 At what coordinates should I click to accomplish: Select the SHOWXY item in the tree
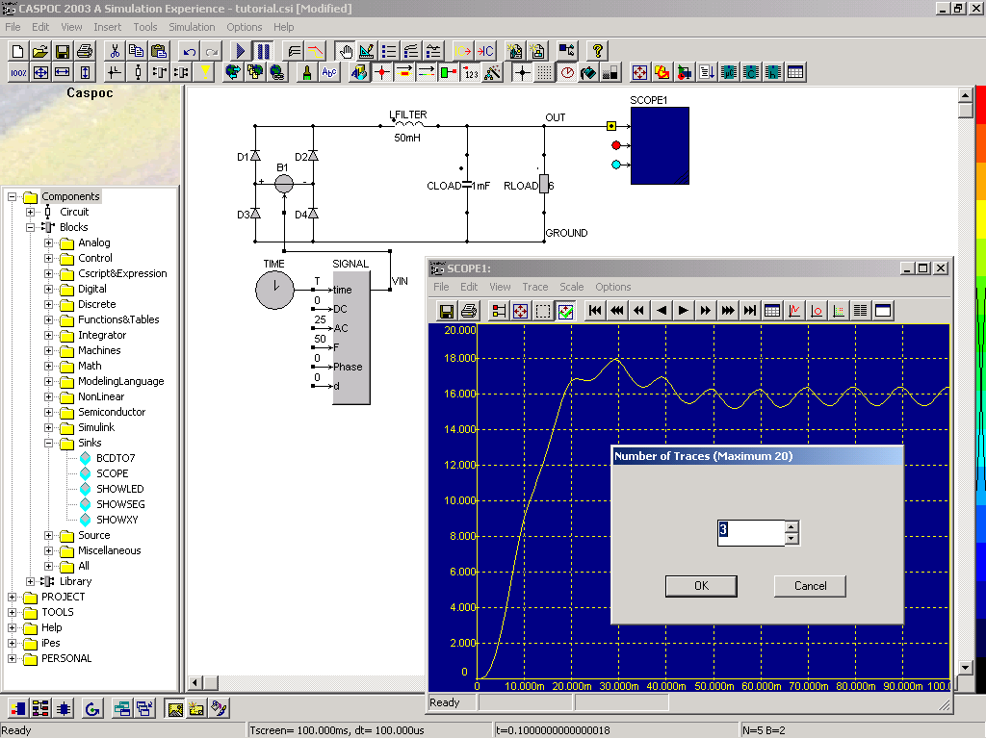(x=117, y=520)
